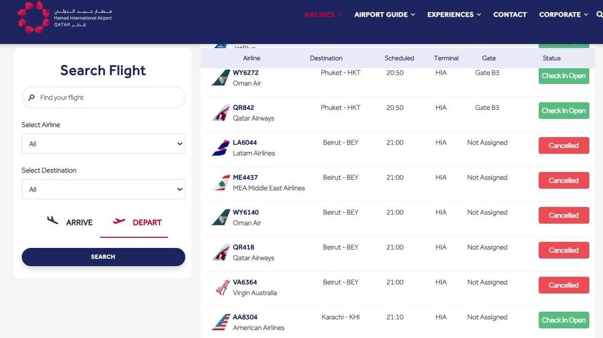Expand the Select Airline dropdown
This screenshot has width=603, height=338.
pos(103,144)
